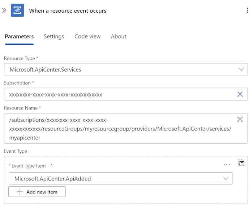This screenshot has height=205, width=249.
Task: Open Event Type Item ellipsis options
Action: [227, 164]
